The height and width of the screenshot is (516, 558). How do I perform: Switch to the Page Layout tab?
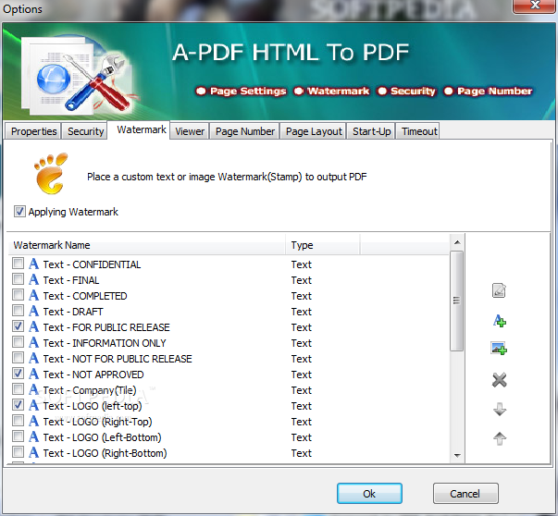click(x=314, y=131)
